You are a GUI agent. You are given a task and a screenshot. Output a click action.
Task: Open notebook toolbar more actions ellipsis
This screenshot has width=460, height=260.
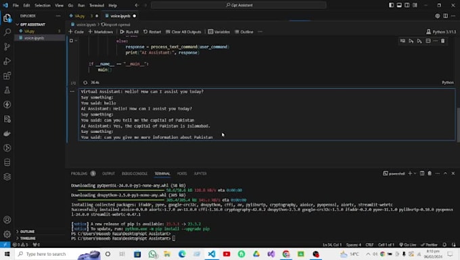(260, 32)
